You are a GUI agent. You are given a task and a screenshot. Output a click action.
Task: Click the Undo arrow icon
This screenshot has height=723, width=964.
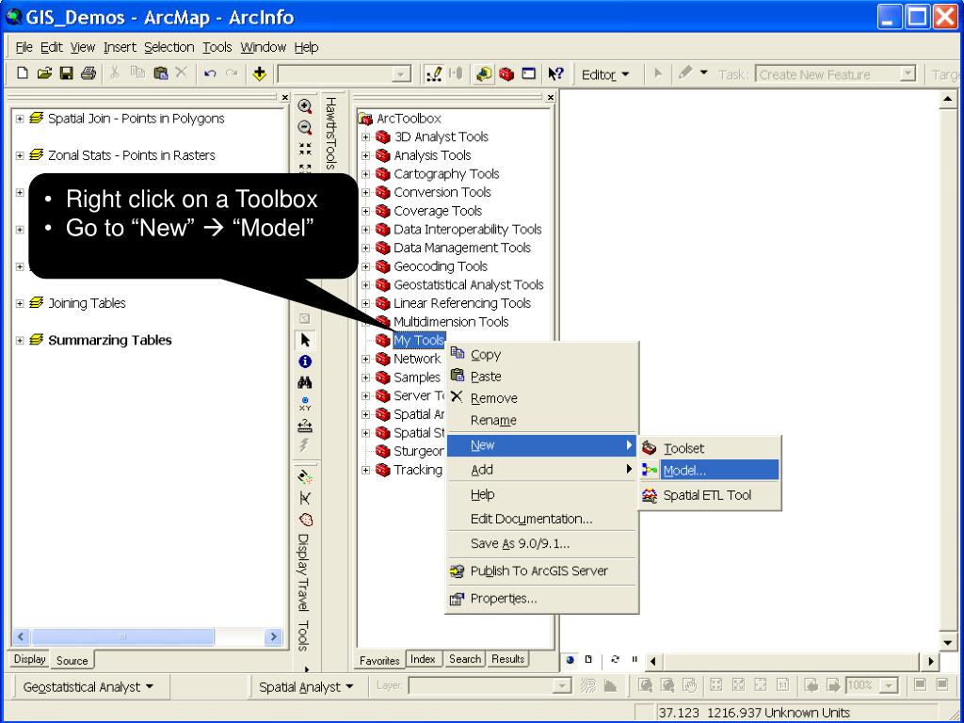pyautogui.click(x=210, y=73)
